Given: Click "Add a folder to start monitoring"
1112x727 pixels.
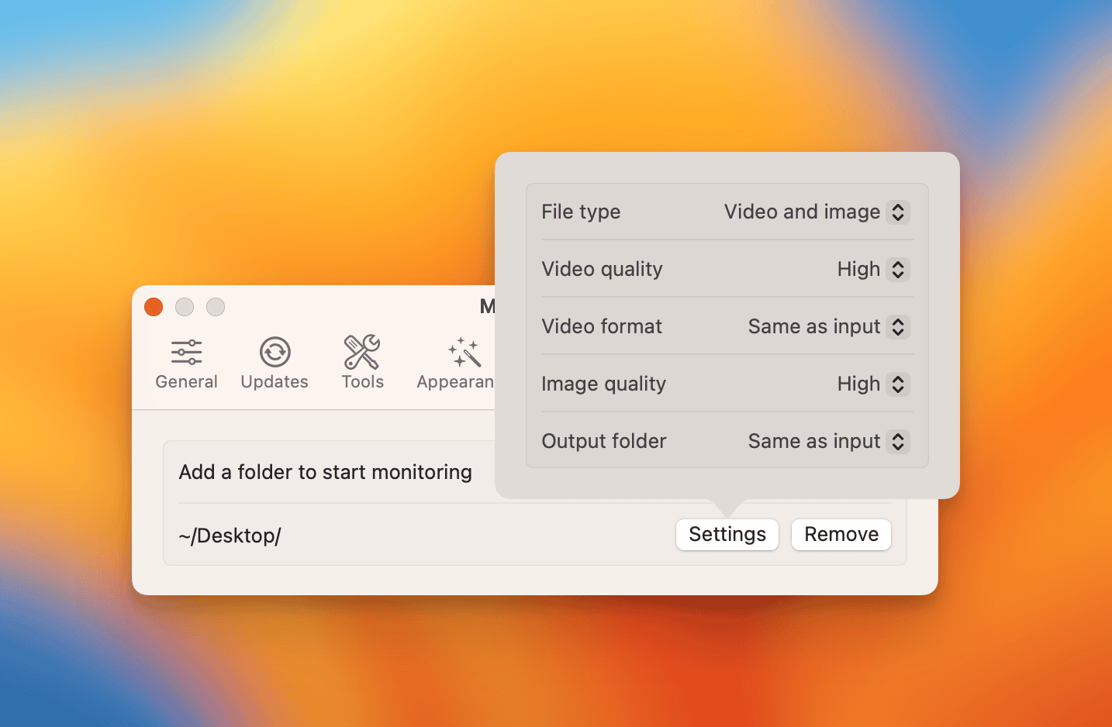Looking at the screenshot, I should 325,472.
